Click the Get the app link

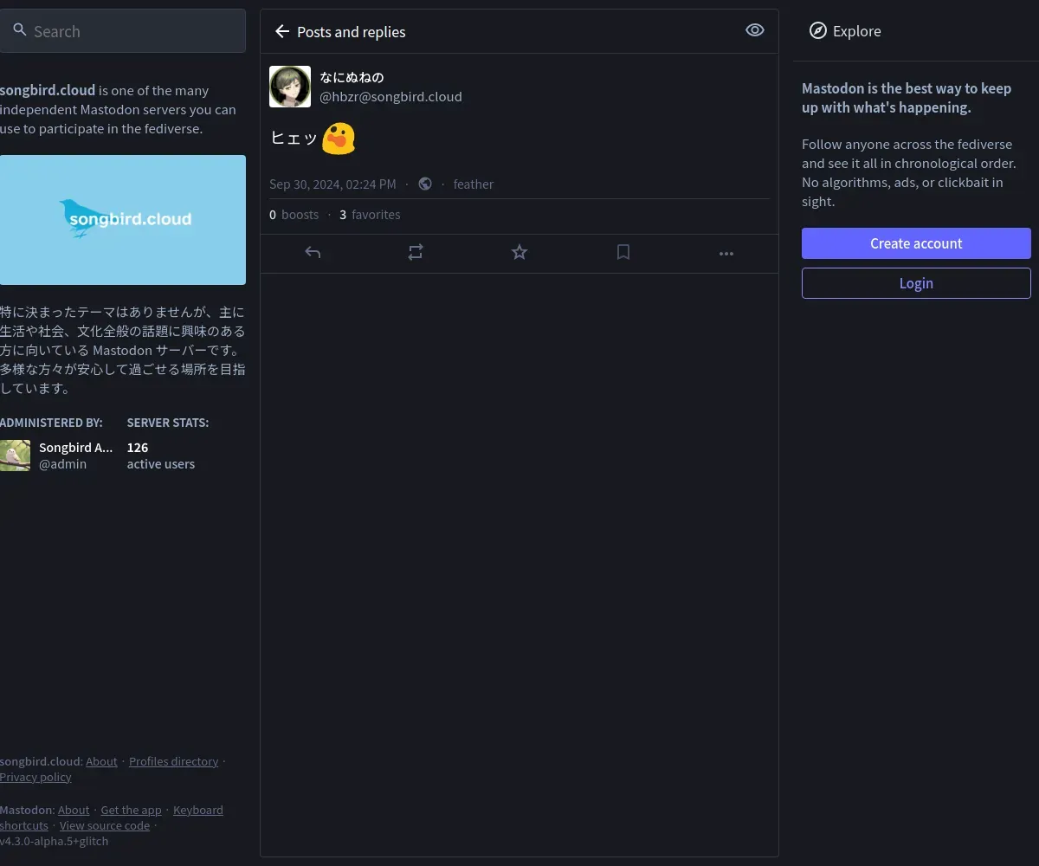pyautogui.click(x=131, y=810)
